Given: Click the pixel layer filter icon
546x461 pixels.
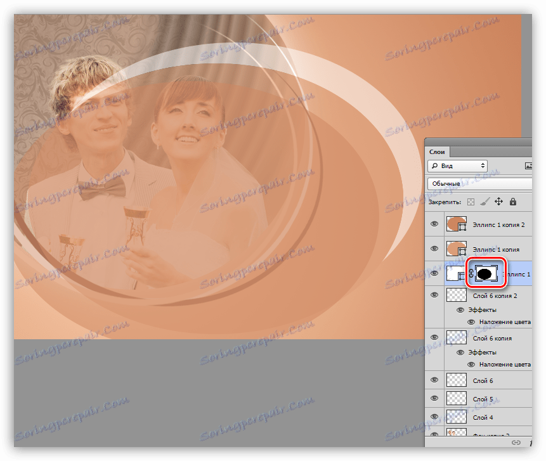Looking at the screenshot, I should (528, 166).
